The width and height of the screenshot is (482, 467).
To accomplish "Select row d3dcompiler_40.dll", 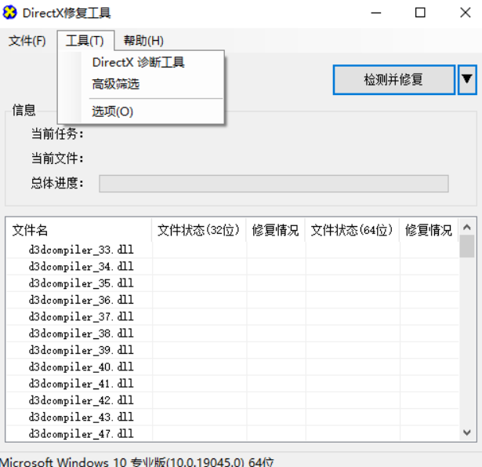I will (233, 367).
